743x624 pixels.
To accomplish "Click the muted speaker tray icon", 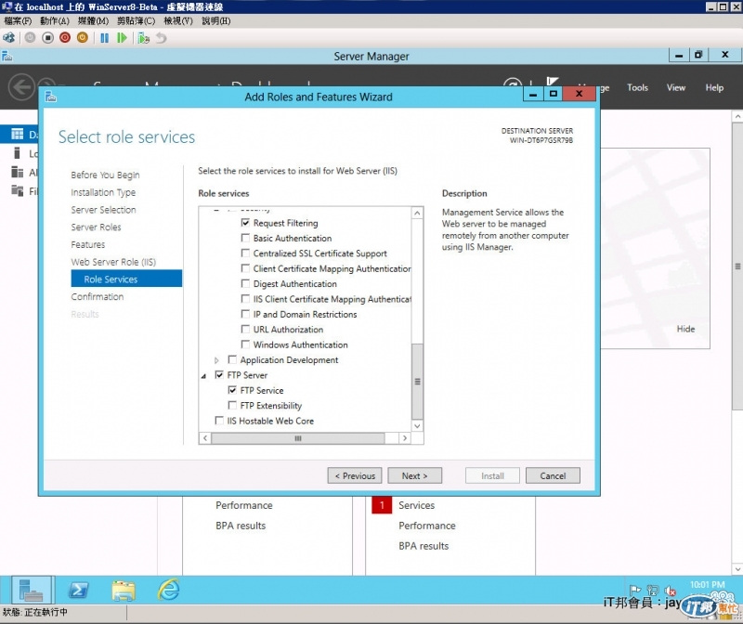I will pos(670,591).
